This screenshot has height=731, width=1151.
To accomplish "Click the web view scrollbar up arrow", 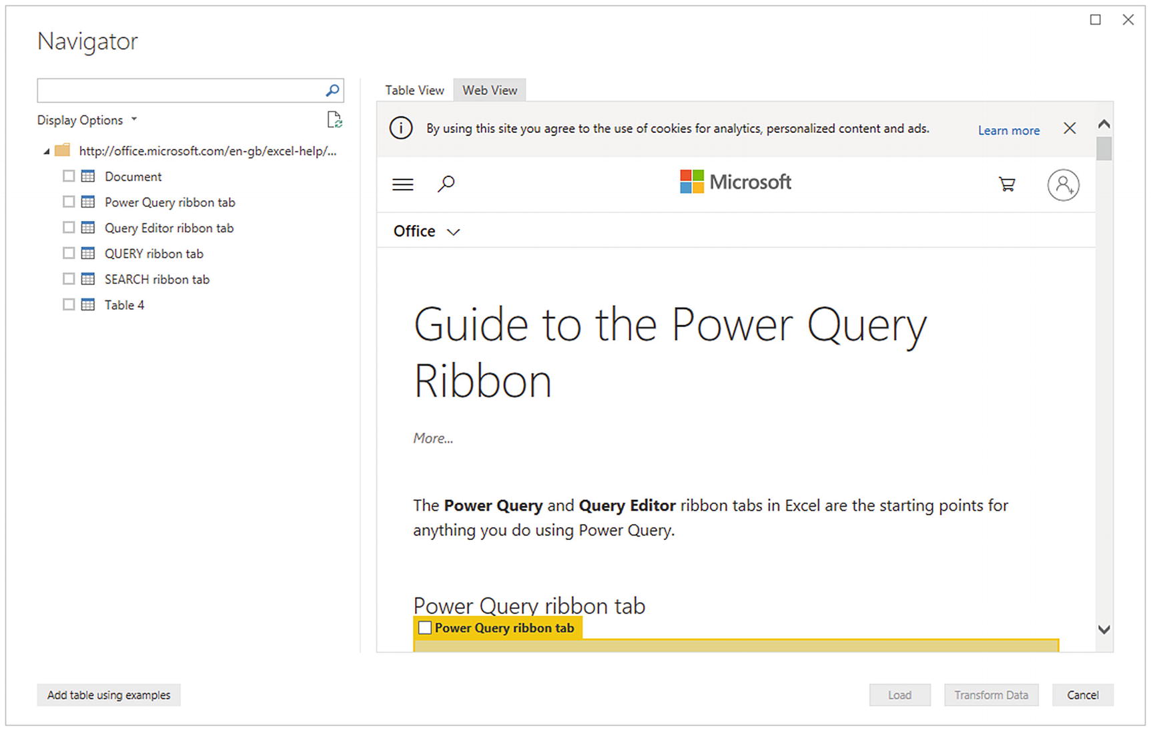I will tap(1104, 124).
